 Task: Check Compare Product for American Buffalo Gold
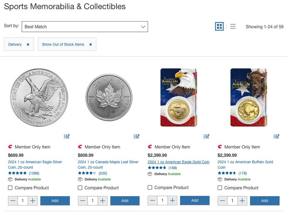click(x=220, y=188)
